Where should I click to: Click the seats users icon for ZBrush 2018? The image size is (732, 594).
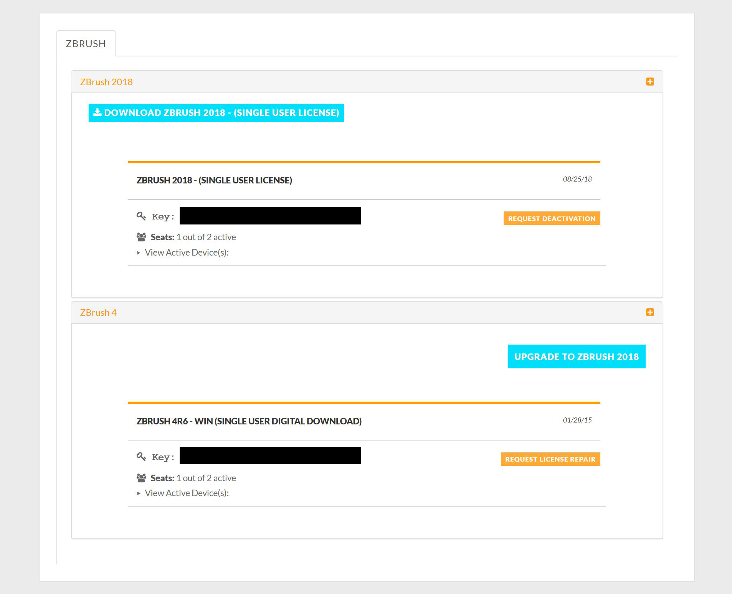coord(141,237)
